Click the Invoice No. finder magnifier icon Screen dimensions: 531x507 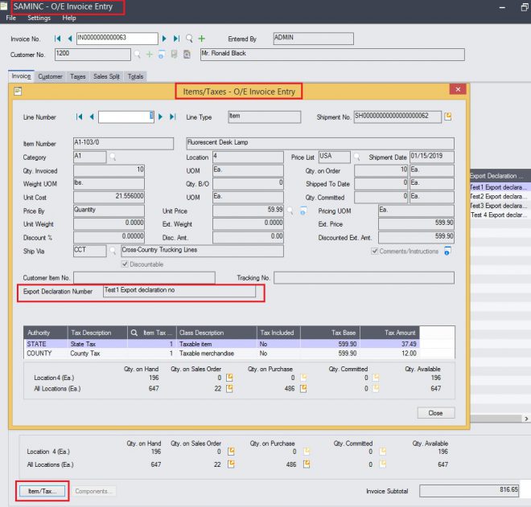[189, 38]
